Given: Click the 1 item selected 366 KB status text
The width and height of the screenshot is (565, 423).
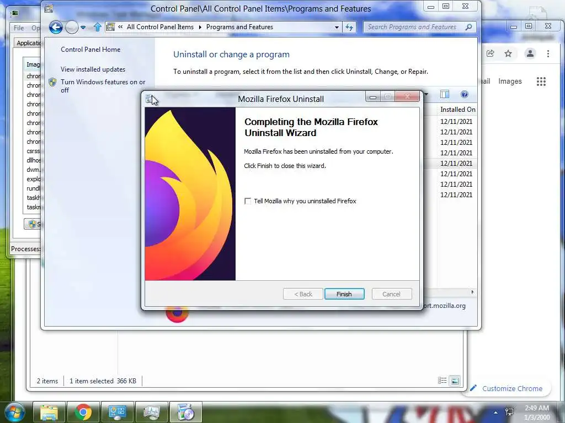Looking at the screenshot, I should [x=103, y=381].
